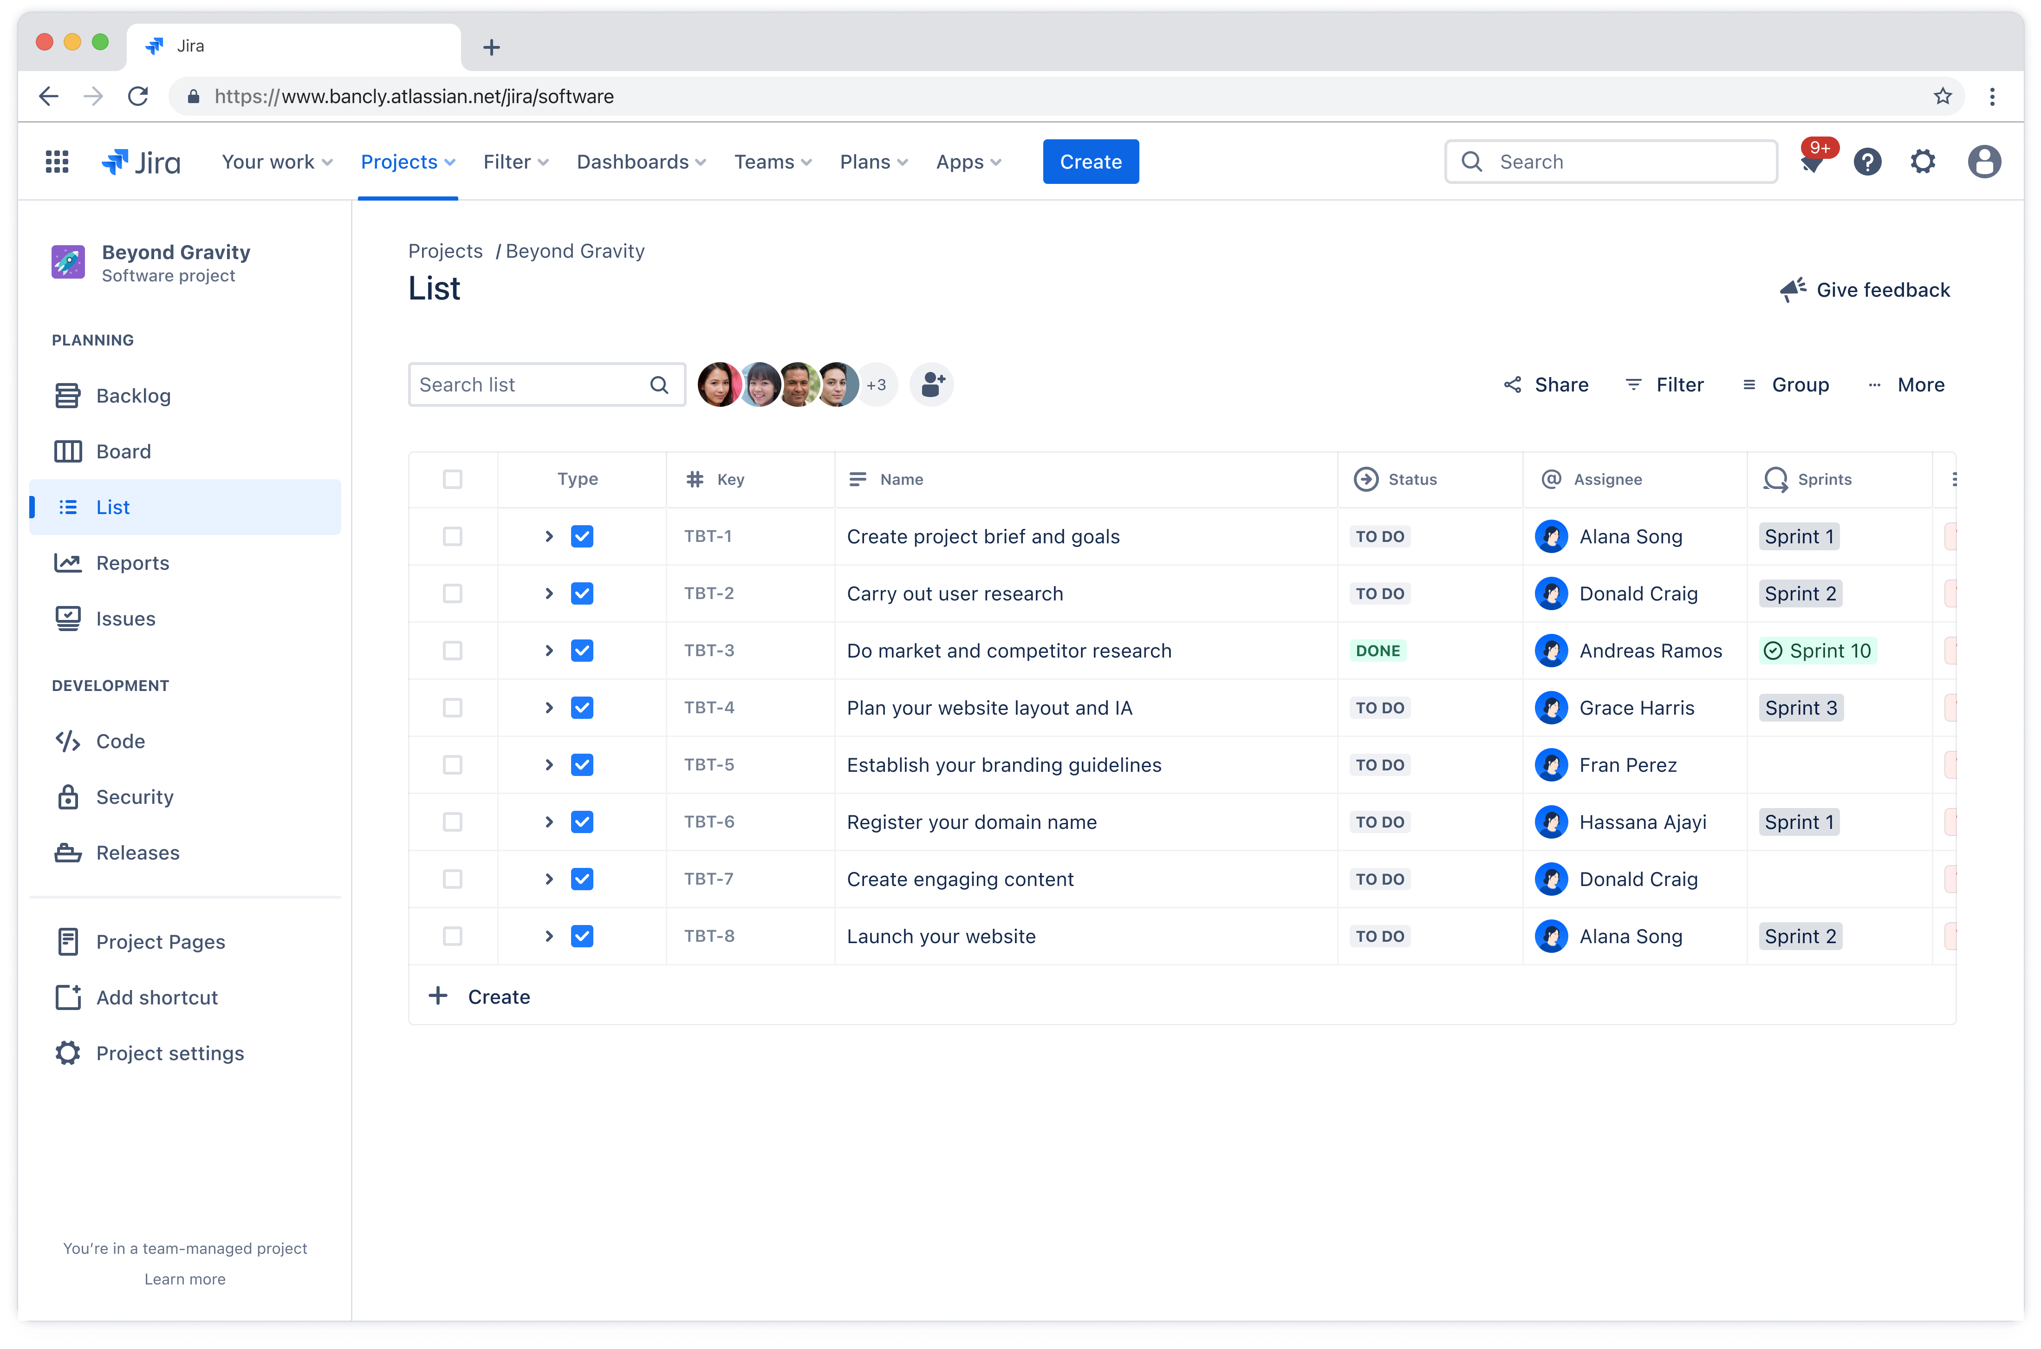Viewport: 2041px width, 1349px height.
Task: Click the More options ellipsis icon
Action: (x=1875, y=384)
